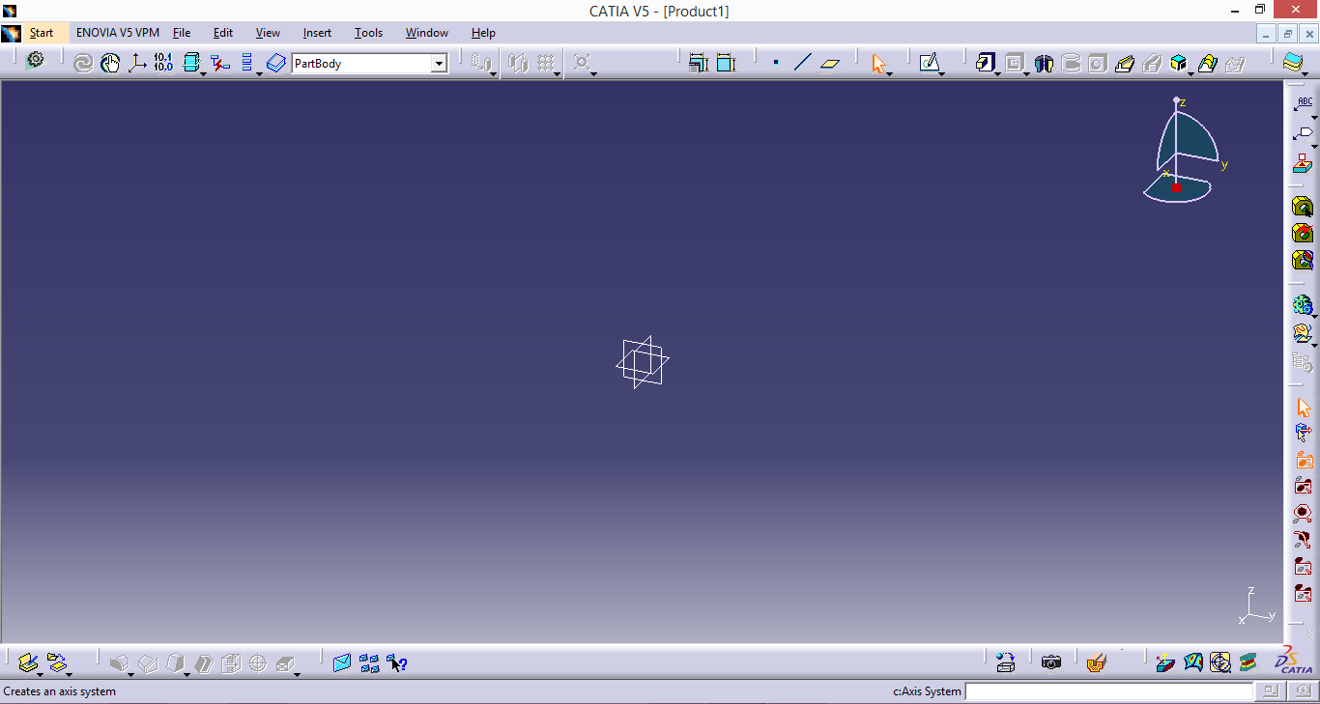Viewport: 1320px width, 704px height.
Task: Click the stacked colored blocks icon in right toolbar
Action: [1303, 163]
